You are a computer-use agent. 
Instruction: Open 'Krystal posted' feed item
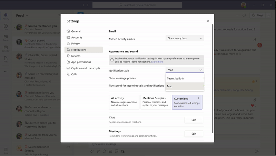[37, 44]
